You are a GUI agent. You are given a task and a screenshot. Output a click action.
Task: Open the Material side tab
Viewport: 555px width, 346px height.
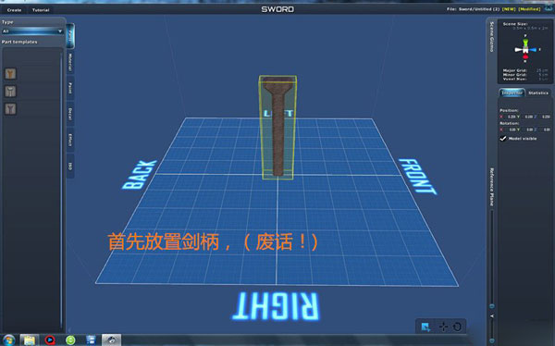[70, 62]
